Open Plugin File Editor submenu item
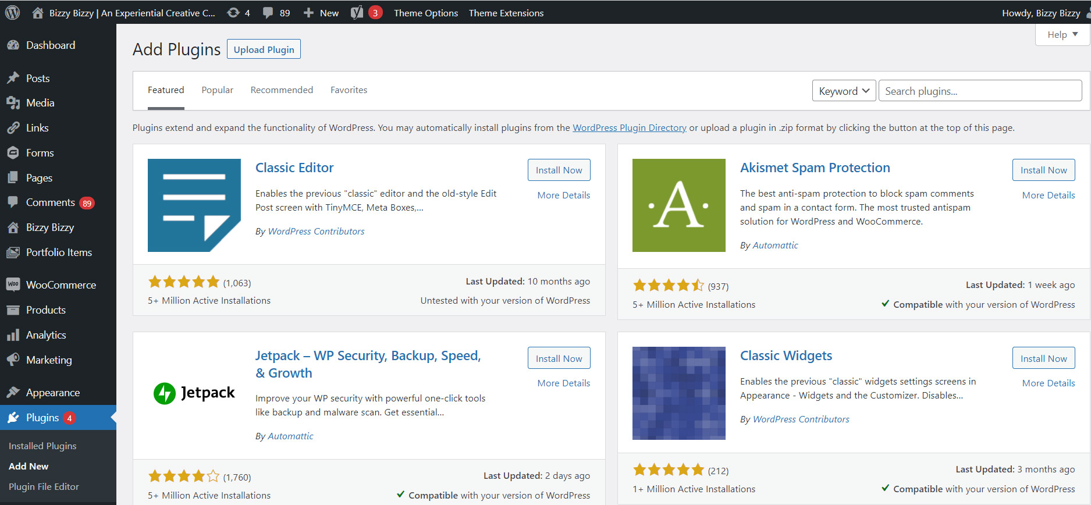Image resolution: width=1091 pixels, height=505 pixels. [44, 487]
